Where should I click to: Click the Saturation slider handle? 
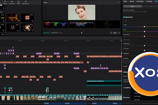[x=145, y=36]
